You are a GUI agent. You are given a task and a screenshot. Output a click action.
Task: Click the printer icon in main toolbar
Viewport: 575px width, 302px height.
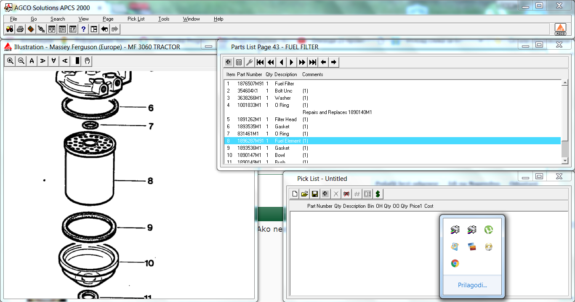20,29
